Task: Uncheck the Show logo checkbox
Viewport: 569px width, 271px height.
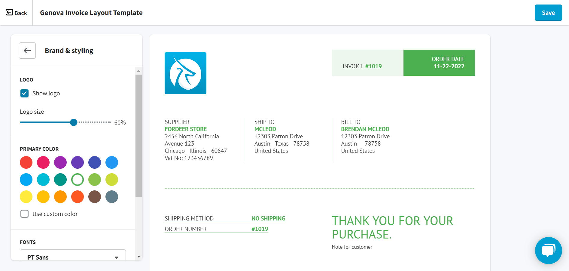Action: [24, 93]
